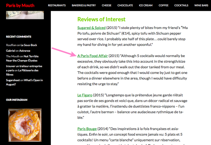Click the Recent Comments heading
211x145 pixels.
[19, 37]
